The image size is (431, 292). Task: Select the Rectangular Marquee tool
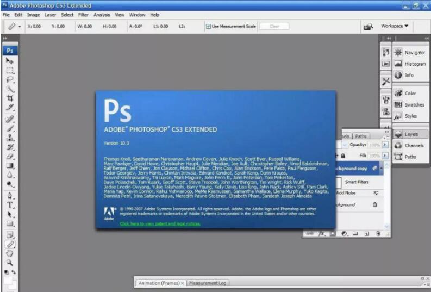(10, 70)
